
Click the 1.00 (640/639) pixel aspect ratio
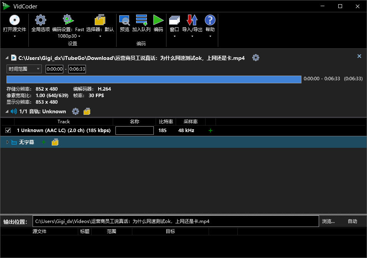pyautogui.click(x=52, y=95)
